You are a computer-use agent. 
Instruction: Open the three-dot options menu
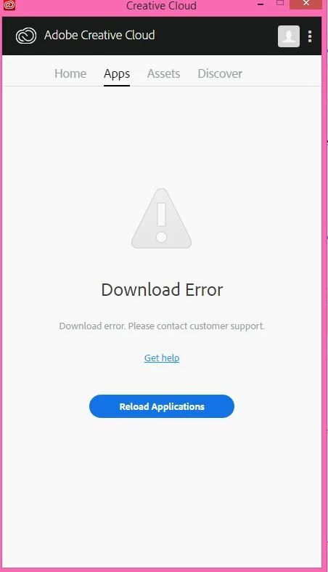(x=310, y=36)
